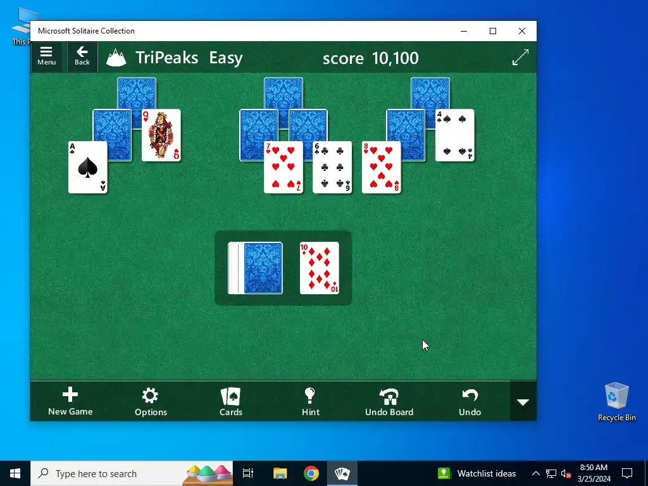This screenshot has width=648, height=486.
Task: Open the Cards deck selector
Action: coord(230,401)
